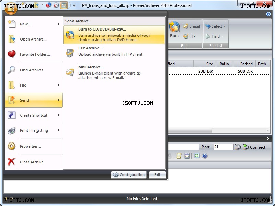Choose New... from the application menu
This screenshot has height=206, width=275.
34,24
